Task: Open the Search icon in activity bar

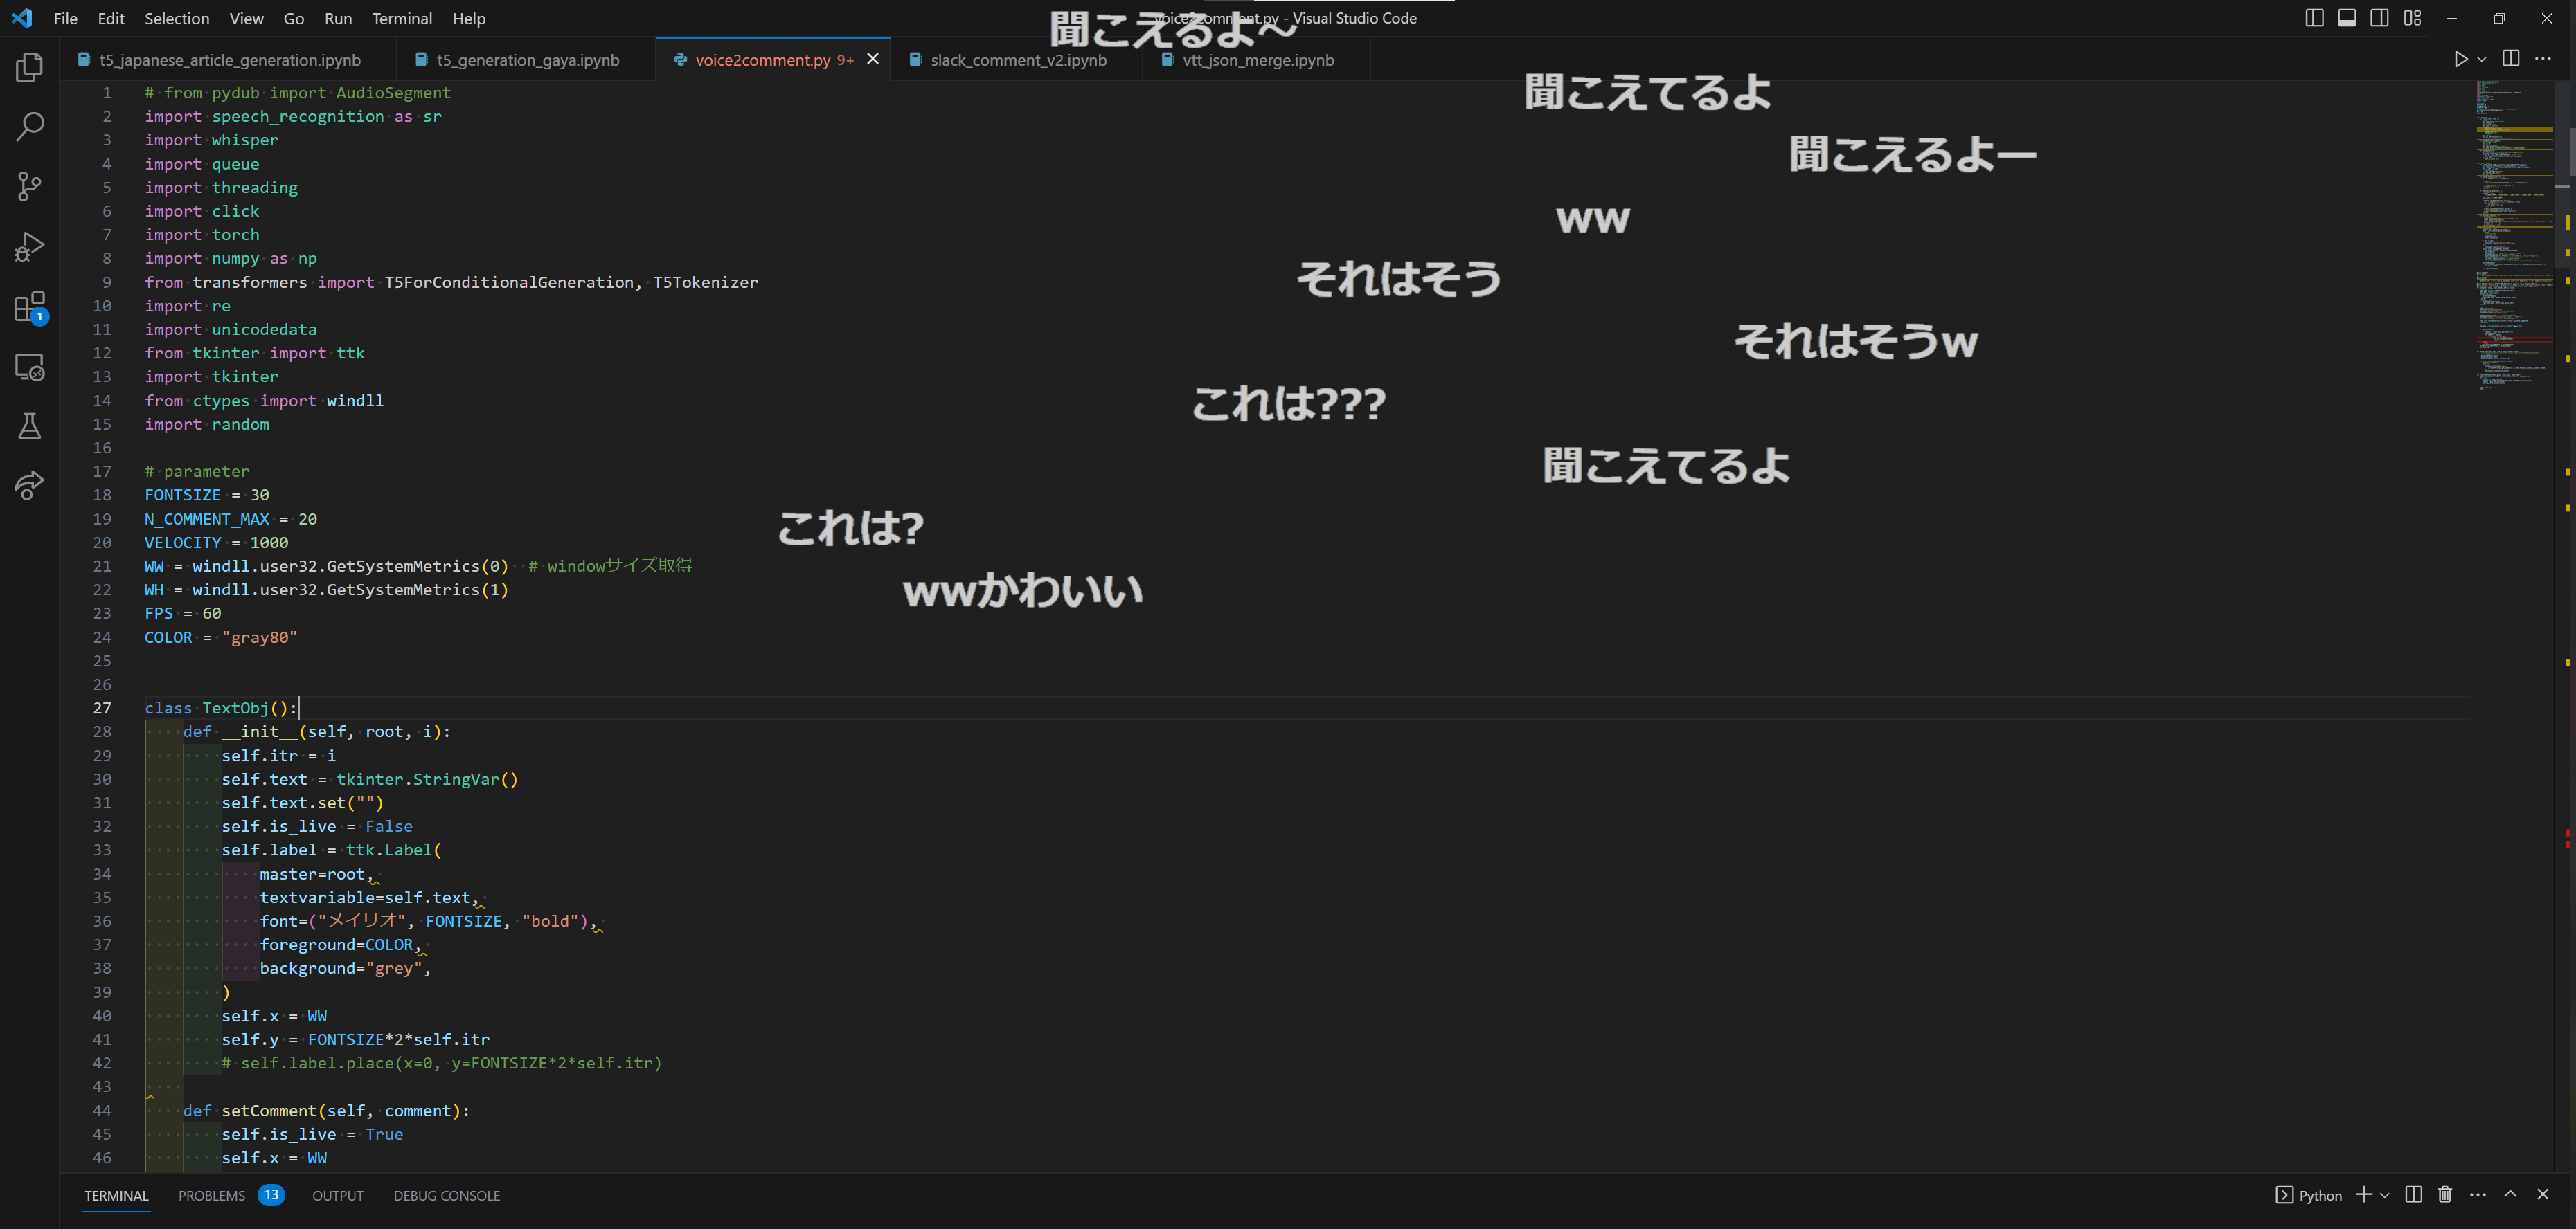Action: [x=29, y=127]
